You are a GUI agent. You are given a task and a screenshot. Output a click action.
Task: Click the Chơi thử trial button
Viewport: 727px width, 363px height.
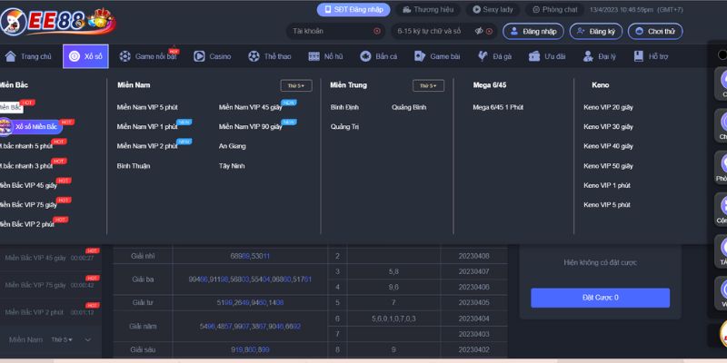[655, 31]
